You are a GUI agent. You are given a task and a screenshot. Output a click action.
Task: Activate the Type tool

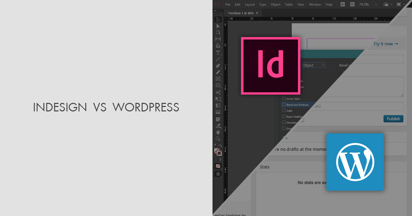[218, 52]
